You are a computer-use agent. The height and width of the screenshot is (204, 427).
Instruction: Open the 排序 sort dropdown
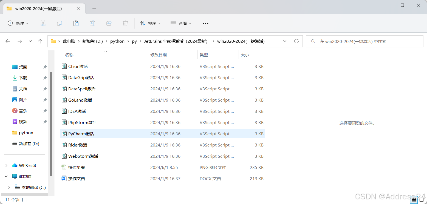(150, 23)
